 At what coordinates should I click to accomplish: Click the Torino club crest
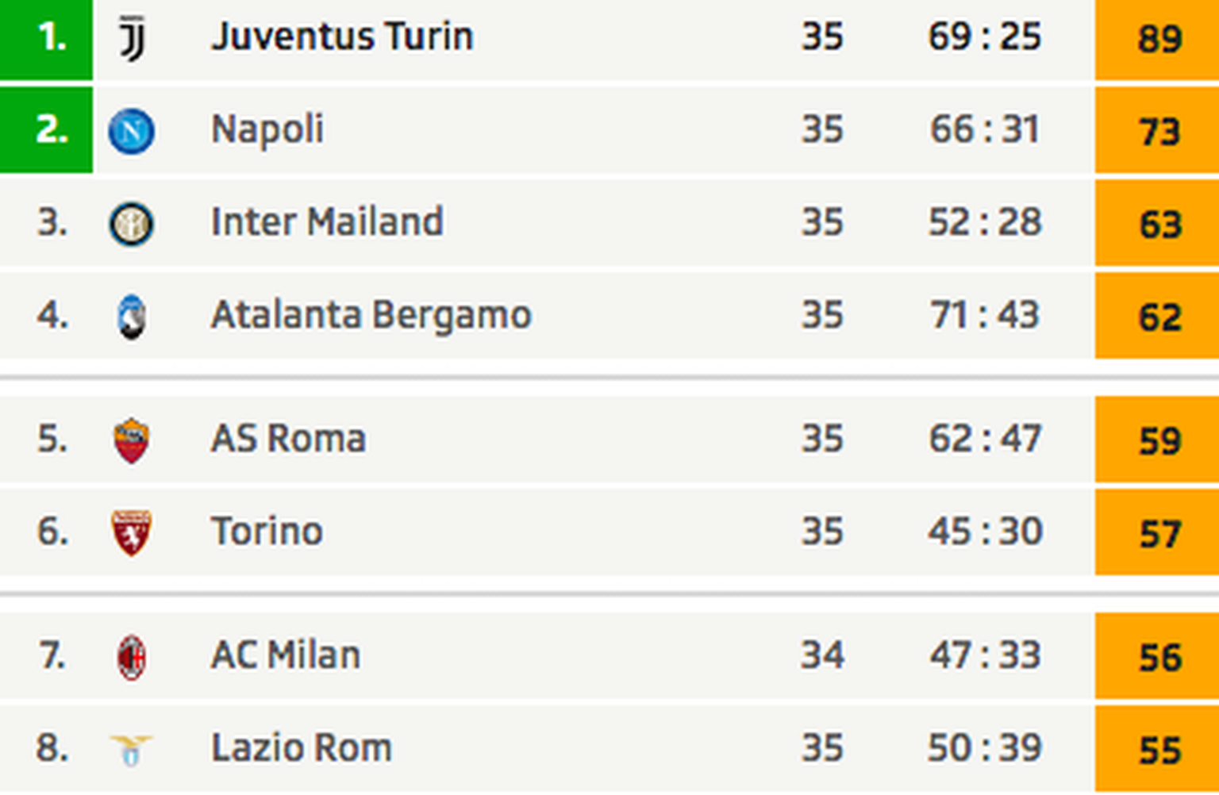(132, 532)
